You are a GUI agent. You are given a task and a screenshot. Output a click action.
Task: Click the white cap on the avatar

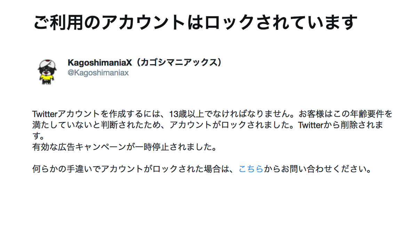(47, 64)
